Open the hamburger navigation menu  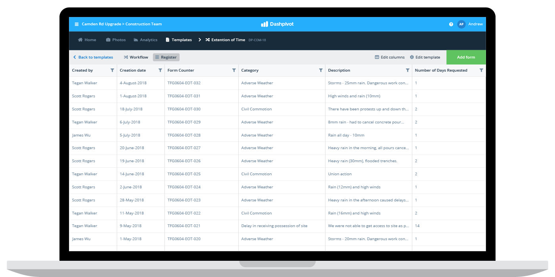pos(77,24)
